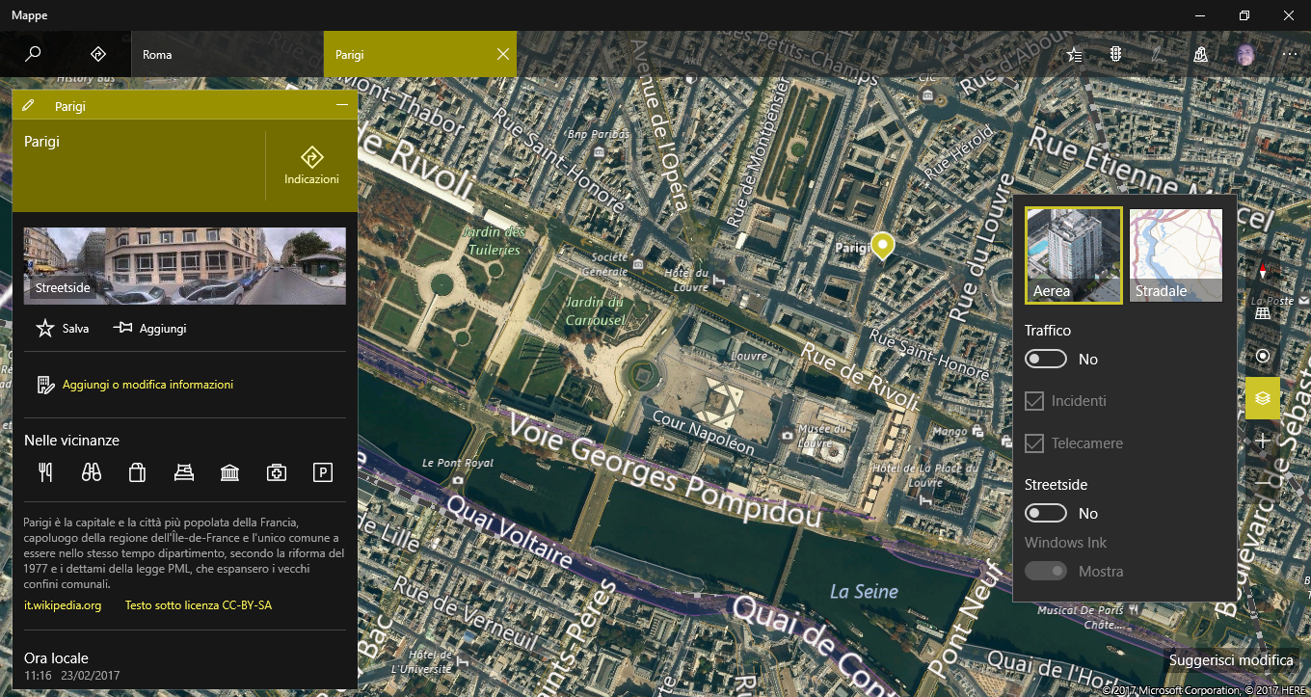Image resolution: width=1311 pixels, height=697 pixels.
Task: Zoom in with the plus button
Action: [1263, 441]
